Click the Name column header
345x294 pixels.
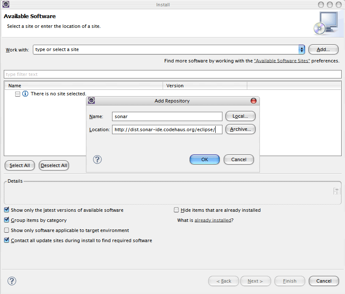[x=83, y=86]
